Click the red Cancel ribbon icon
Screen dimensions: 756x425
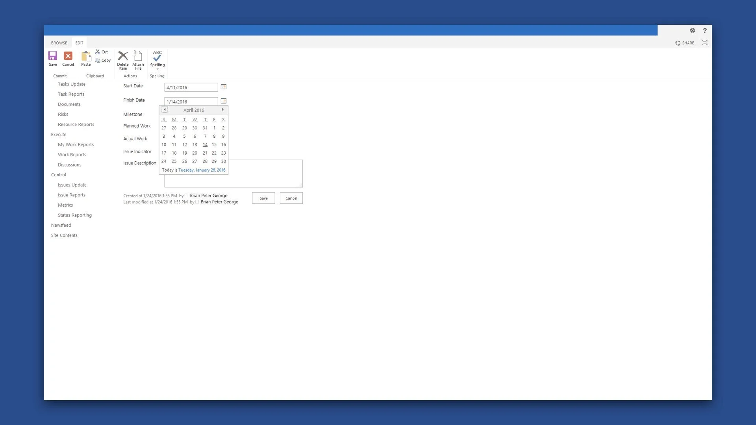click(68, 56)
